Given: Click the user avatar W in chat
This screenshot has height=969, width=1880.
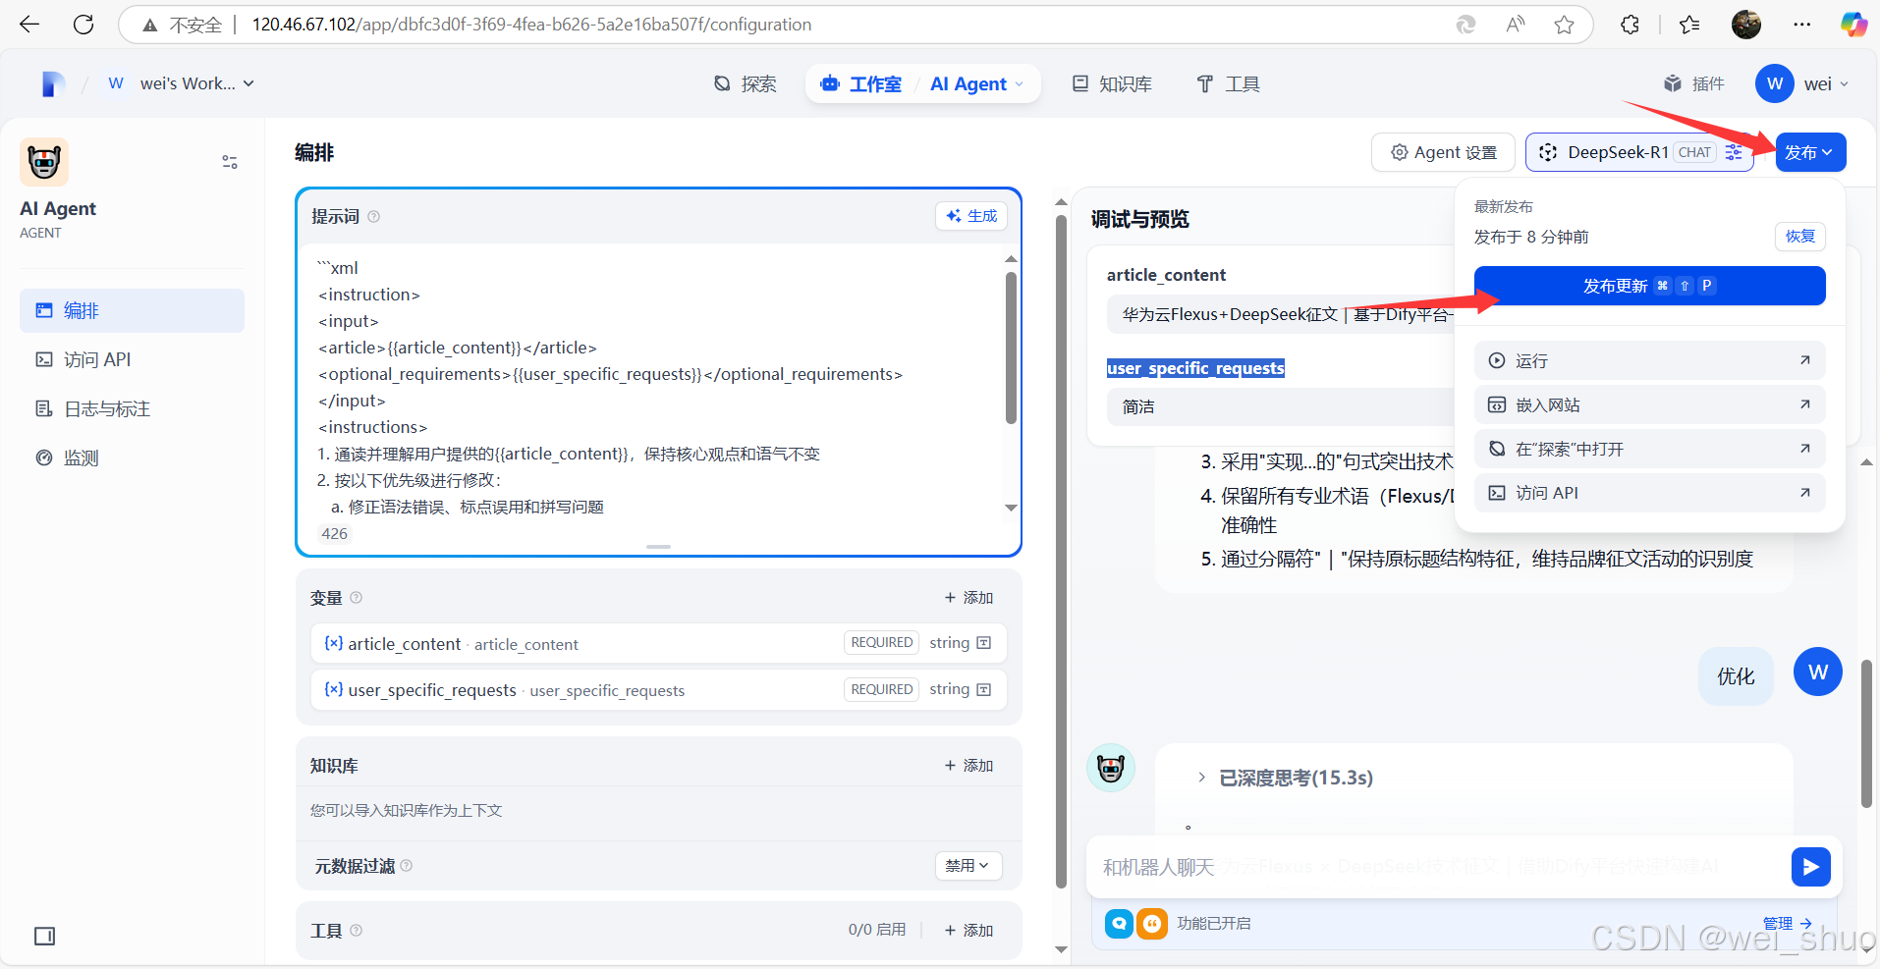Looking at the screenshot, I should click(x=1818, y=673).
